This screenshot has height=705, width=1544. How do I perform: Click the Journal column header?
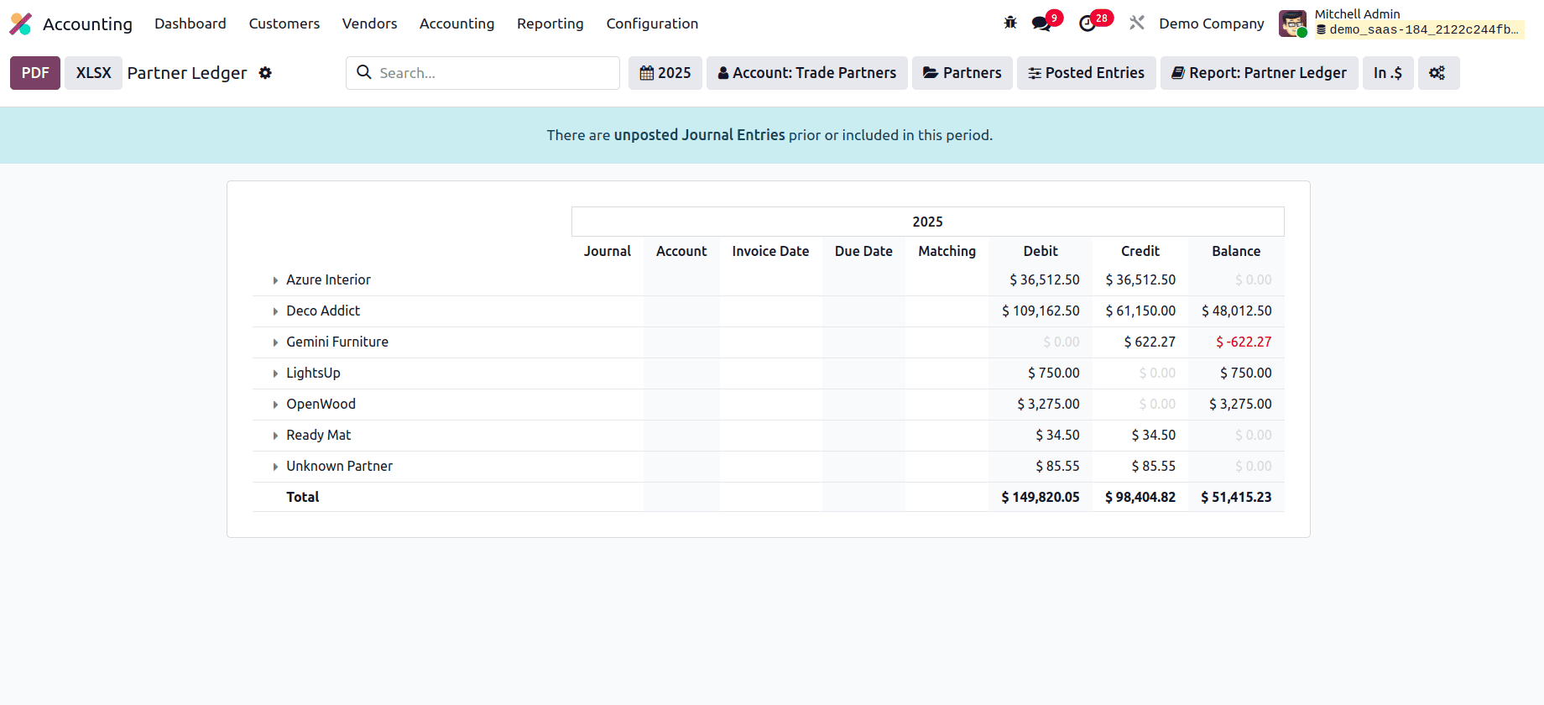coord(608,251)
